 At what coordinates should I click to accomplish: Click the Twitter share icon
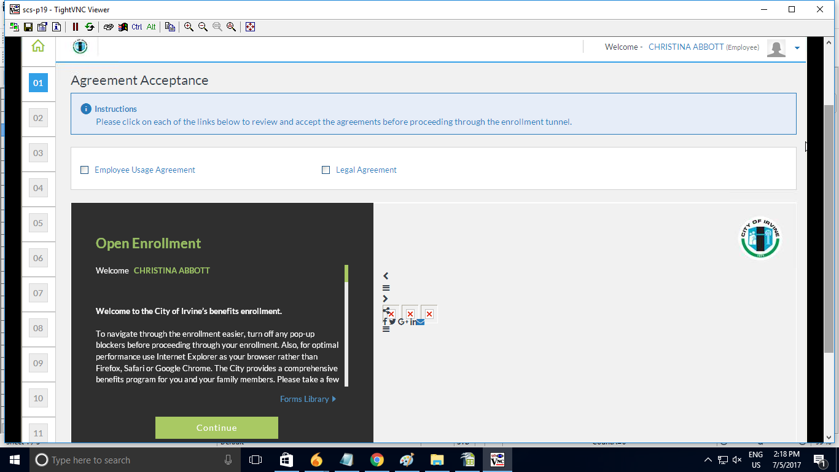[392, 321]
